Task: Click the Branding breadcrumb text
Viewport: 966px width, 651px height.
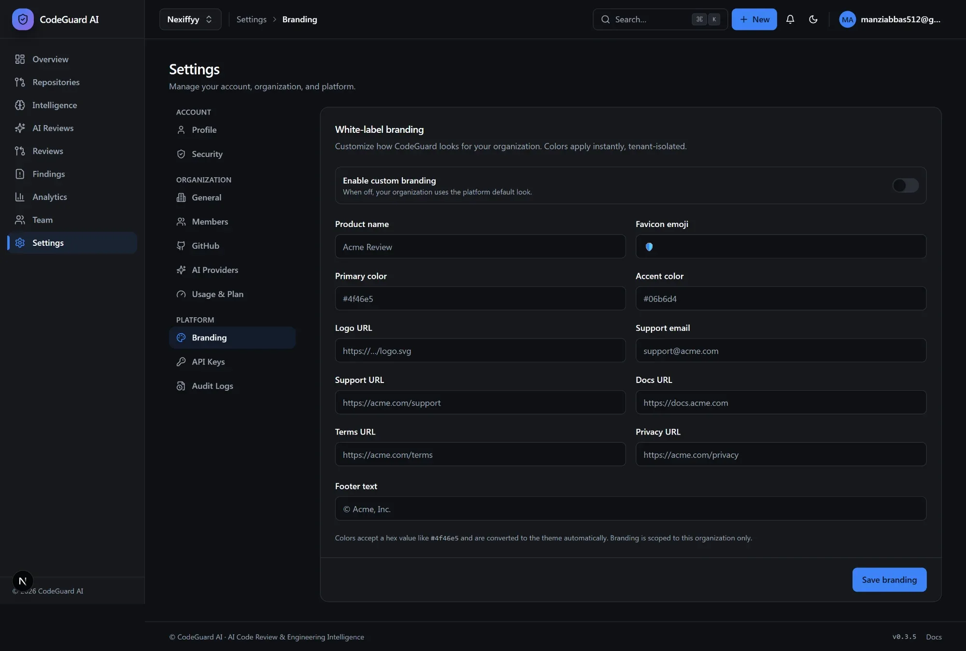Action: click(299, 19)
